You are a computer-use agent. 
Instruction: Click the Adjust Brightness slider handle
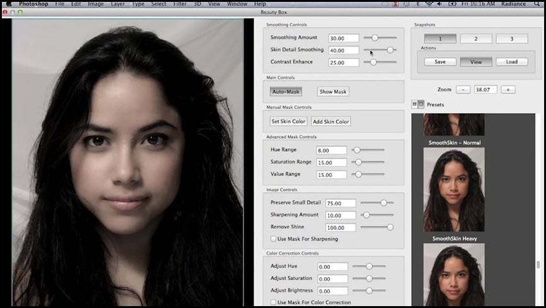point(369,290)
